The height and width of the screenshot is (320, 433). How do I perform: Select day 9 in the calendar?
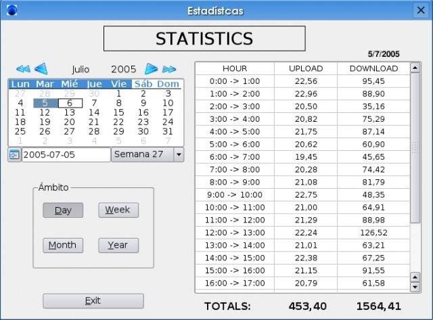tap(143, 104)
